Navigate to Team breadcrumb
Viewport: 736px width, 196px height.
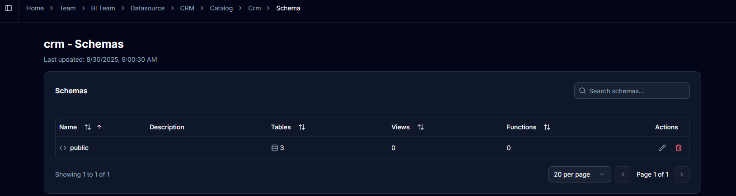(x=67, y=8)
